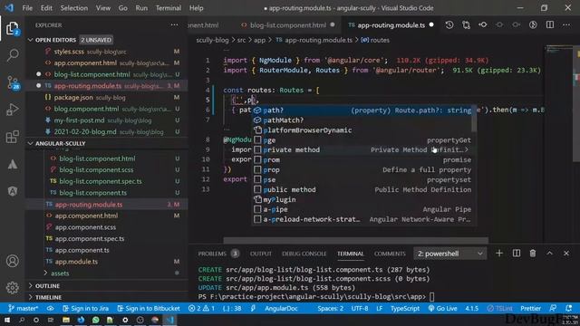Open the powershell terminal dropdown
Screen dimensions: 580x326
point(449,254)
